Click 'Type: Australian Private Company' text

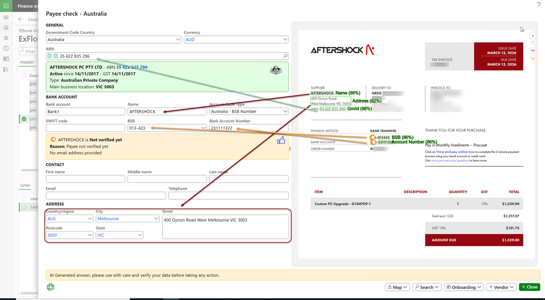[x=84, y=80]
